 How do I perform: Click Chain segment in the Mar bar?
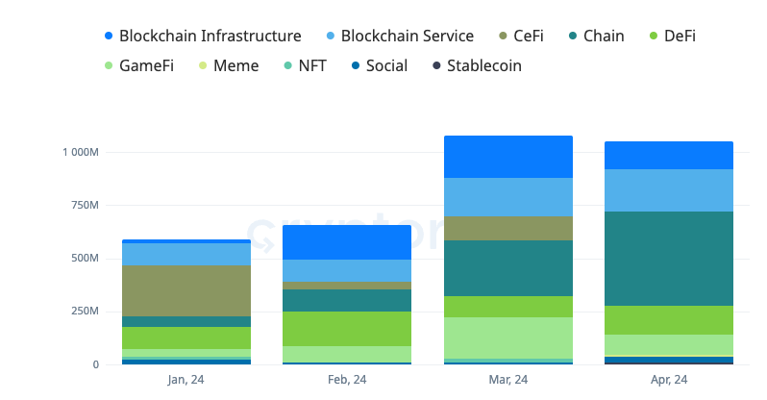[507, 267]
